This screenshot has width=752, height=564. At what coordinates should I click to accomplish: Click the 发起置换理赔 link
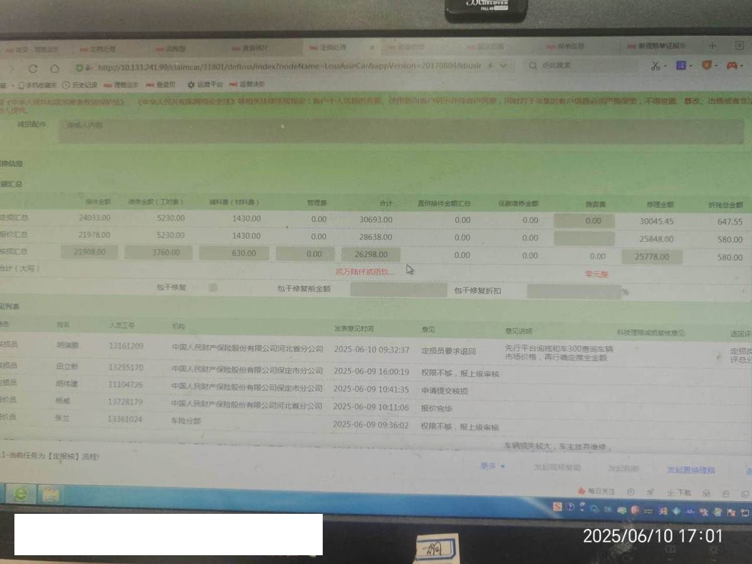[x=691, y=469]
